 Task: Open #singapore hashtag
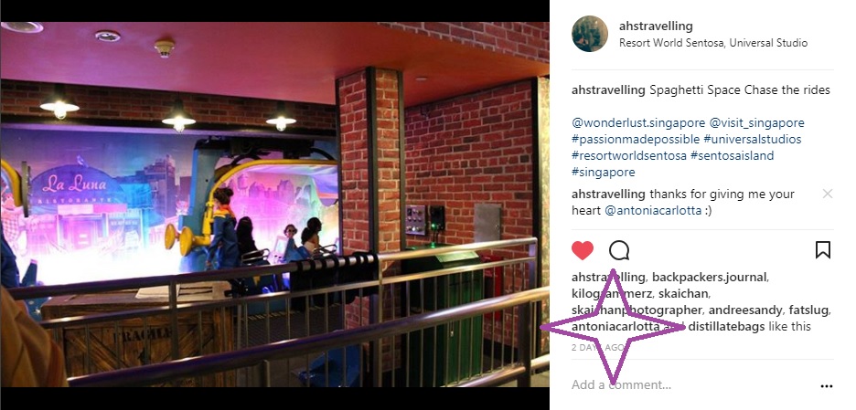604,173
